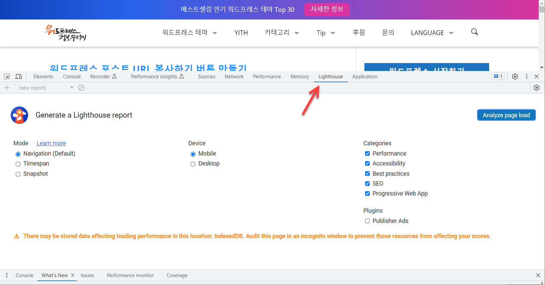The width and height of the screenshot is (545, 285).
Task: Expand the 카테고리 menu
Action: click(282, 32)
